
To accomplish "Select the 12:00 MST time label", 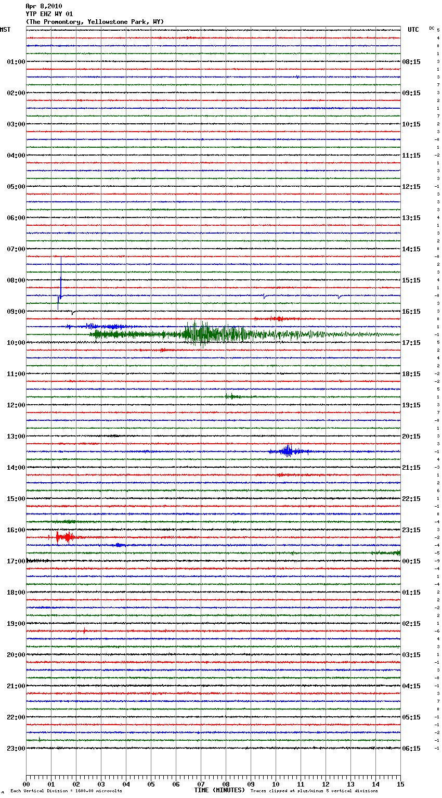I will [x=16, y=405].
